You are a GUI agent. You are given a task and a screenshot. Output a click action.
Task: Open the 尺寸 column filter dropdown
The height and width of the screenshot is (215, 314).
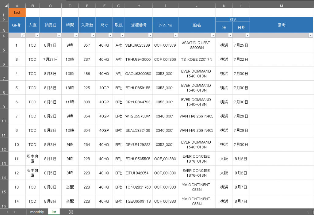tap(110, 35)
